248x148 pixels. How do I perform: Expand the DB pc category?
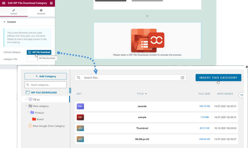tap(26, 99)
